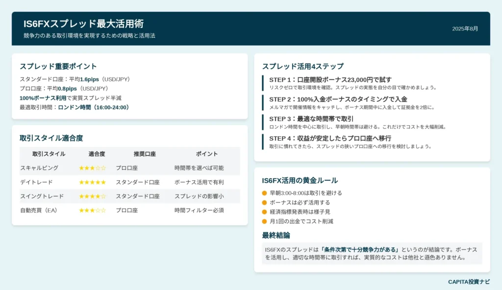Click the description starting 'ロンドン時間を中心に取引し'
Image resolution: width=502 pixels, height=290 pixels.
(x=357, y=127)
